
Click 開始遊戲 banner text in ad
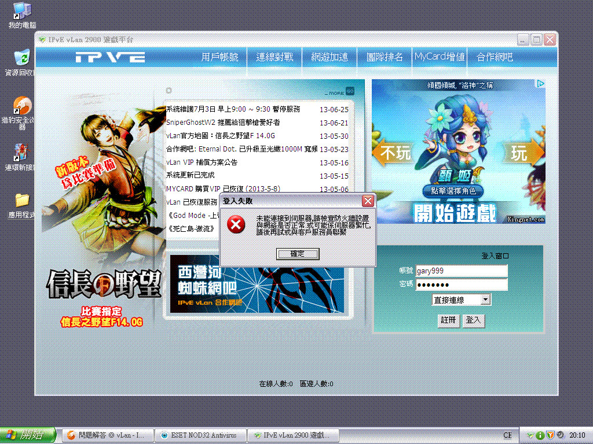[454, 213]
